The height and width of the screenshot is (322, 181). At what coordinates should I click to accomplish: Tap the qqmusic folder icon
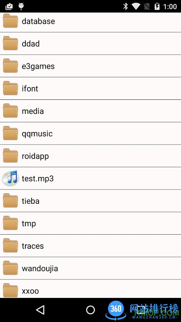(x=10, y=133)
